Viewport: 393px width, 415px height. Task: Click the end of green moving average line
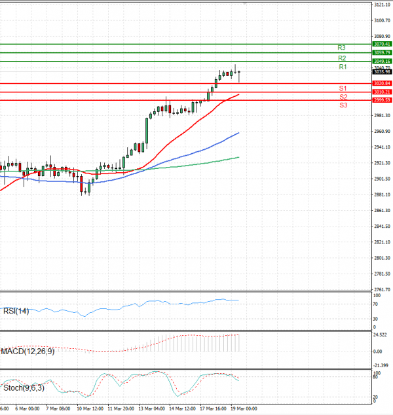[238, 158]
